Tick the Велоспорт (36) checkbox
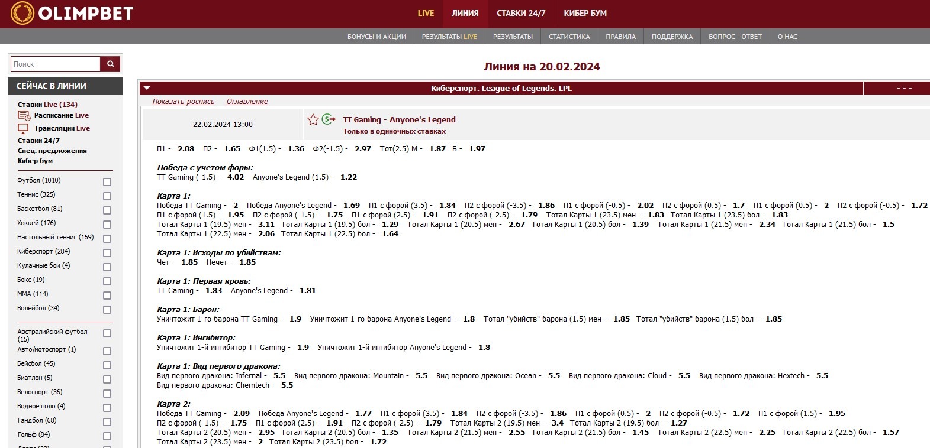This screenshot has height=448, width=930. click(x=107, y=394)
